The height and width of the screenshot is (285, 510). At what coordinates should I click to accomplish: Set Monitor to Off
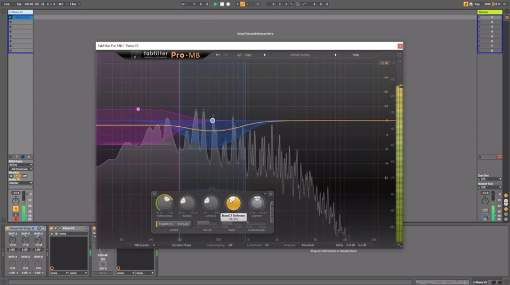tap(25, 176)
